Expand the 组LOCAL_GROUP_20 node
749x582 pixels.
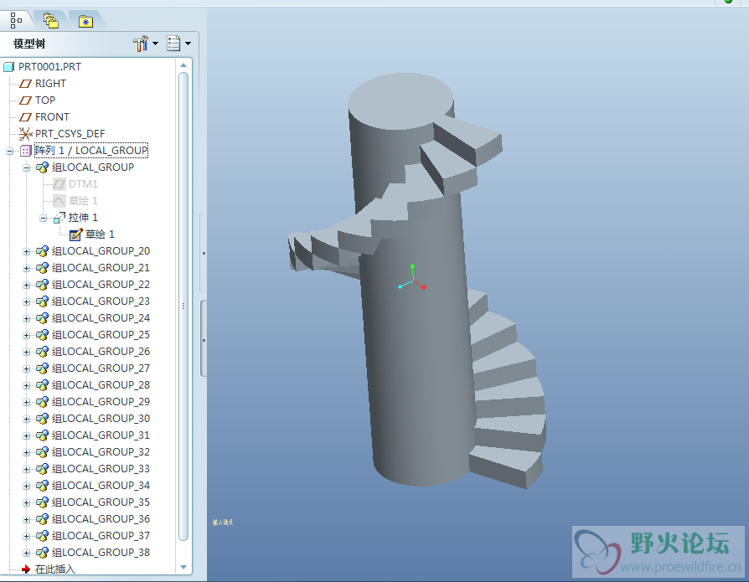(27, 251)
